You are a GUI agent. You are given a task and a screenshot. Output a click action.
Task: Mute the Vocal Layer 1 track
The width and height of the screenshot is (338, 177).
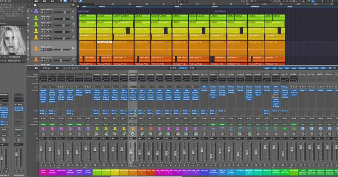click(x=42, y=19)
